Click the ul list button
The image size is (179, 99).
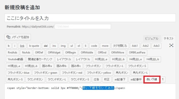point(72,46)
